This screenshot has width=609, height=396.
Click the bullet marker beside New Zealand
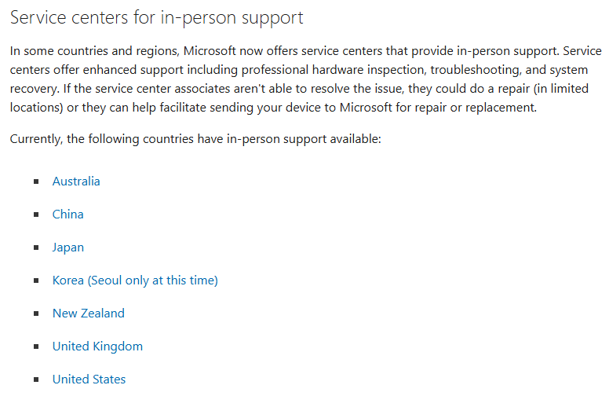(x=36, y=313)
